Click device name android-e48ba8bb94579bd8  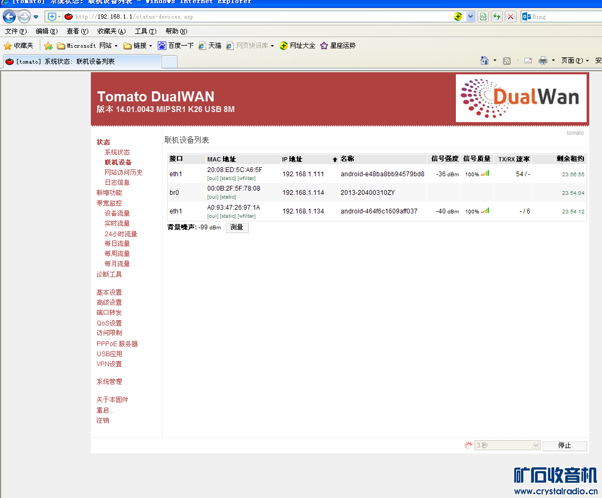point(383,174)
